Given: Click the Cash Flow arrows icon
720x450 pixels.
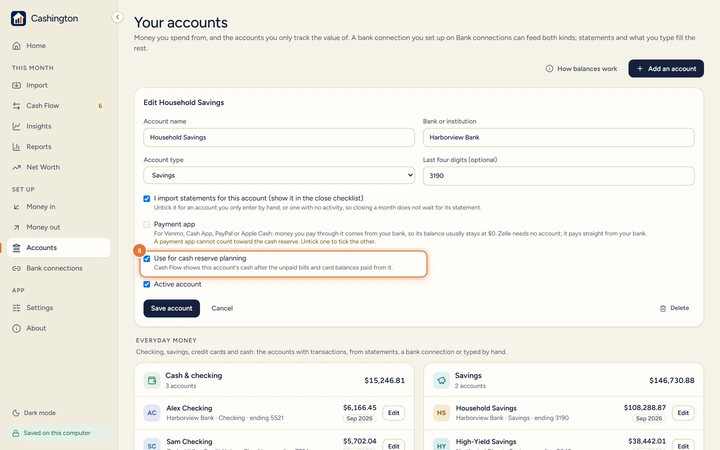Looking at the screenshot, I should 16,105.
